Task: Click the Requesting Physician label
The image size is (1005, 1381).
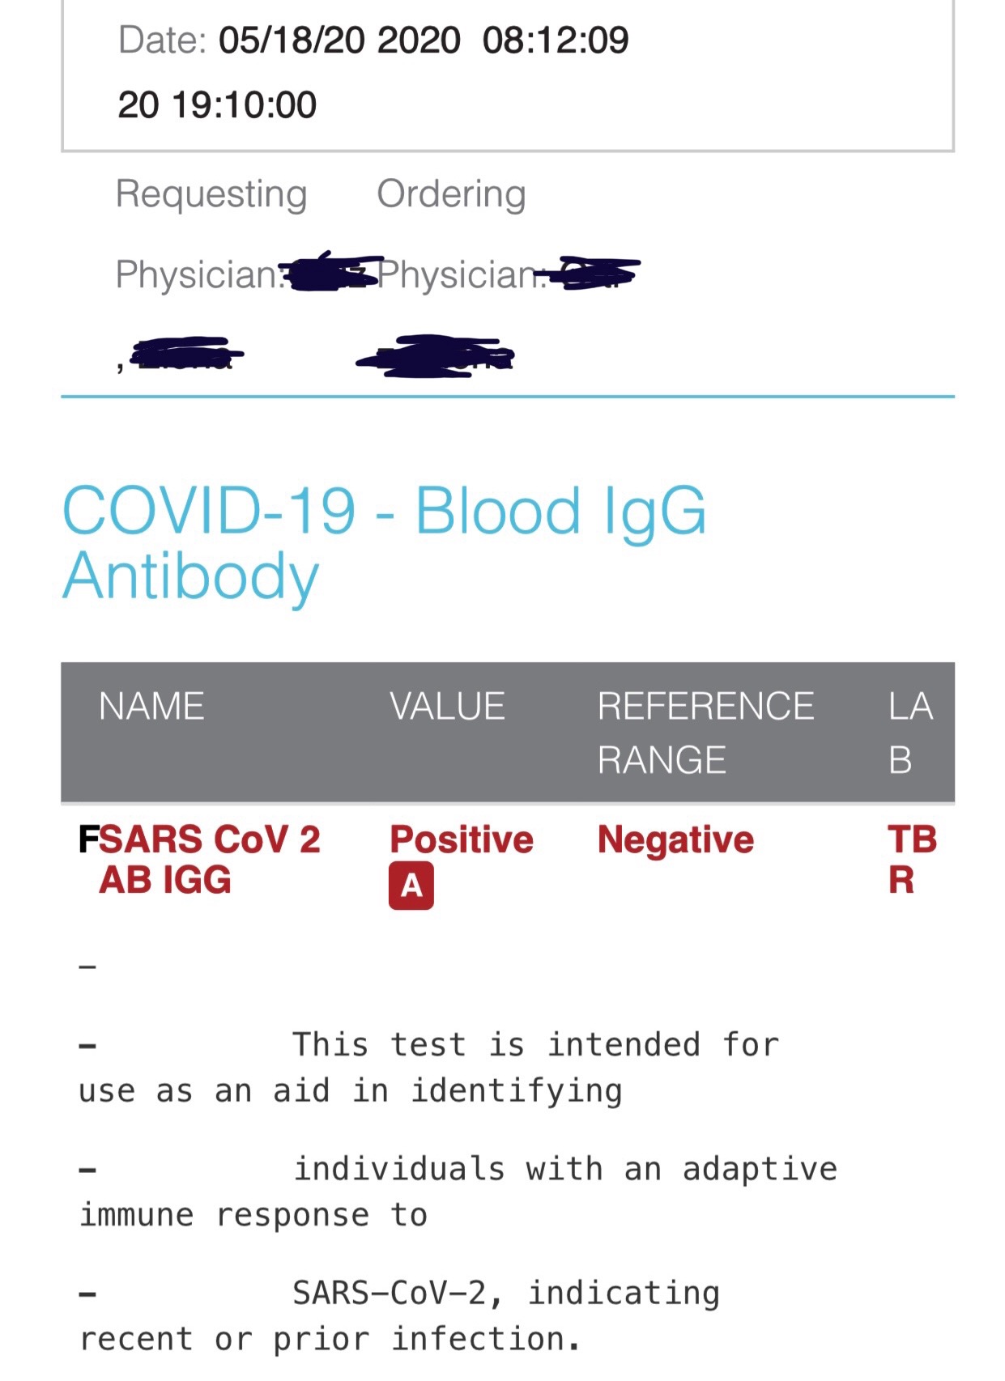Action: pos(211,234)
